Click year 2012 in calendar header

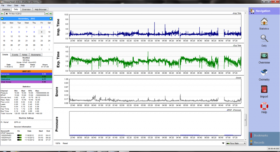[x=33, y=19]
